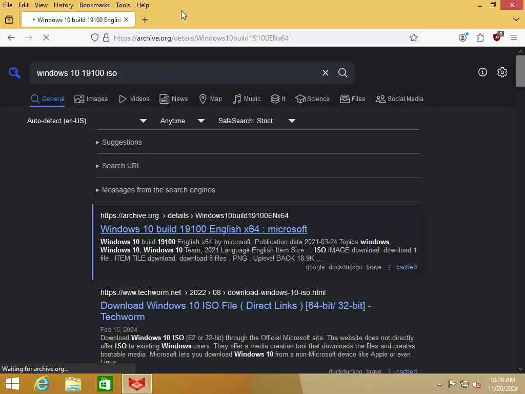Click the techworm.net result URL breadcrumb
This screenshot has height=394, width=525.
tap(213, 292)
